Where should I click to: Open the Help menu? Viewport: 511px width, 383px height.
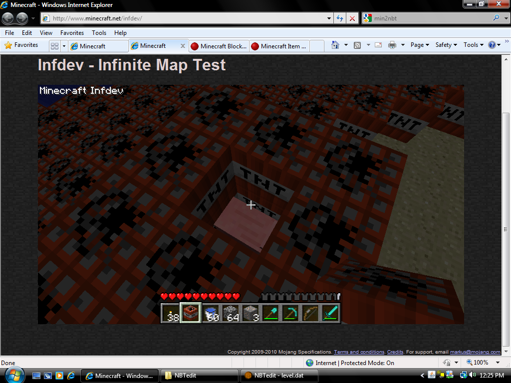120,33
